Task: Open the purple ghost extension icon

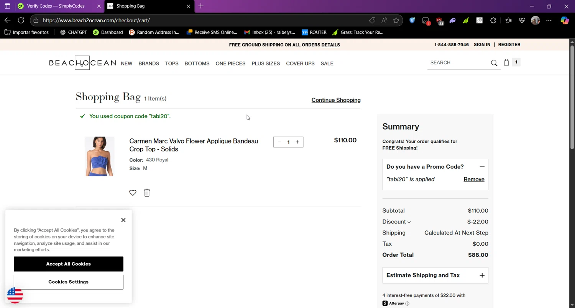Action: click(x=453, y=20)
